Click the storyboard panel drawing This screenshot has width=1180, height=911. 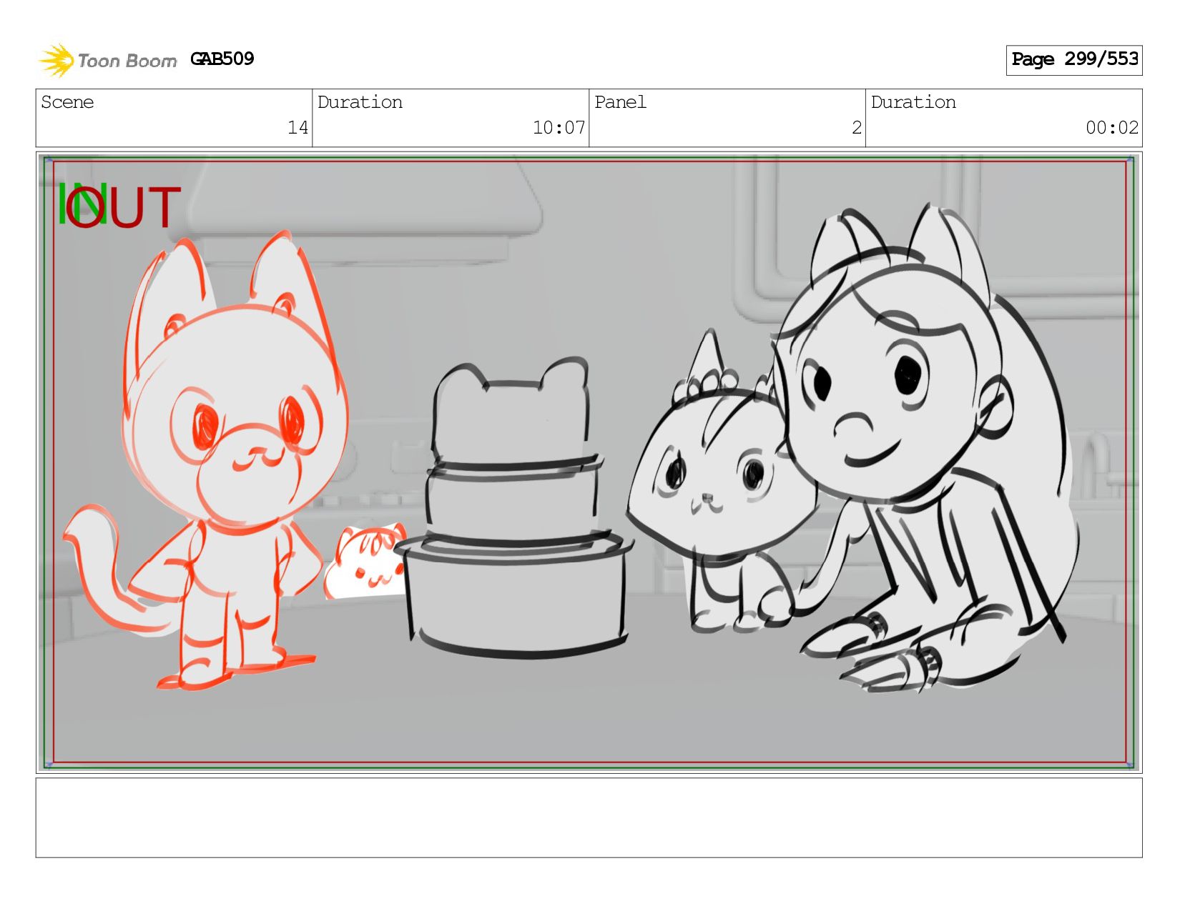[589, 462]
